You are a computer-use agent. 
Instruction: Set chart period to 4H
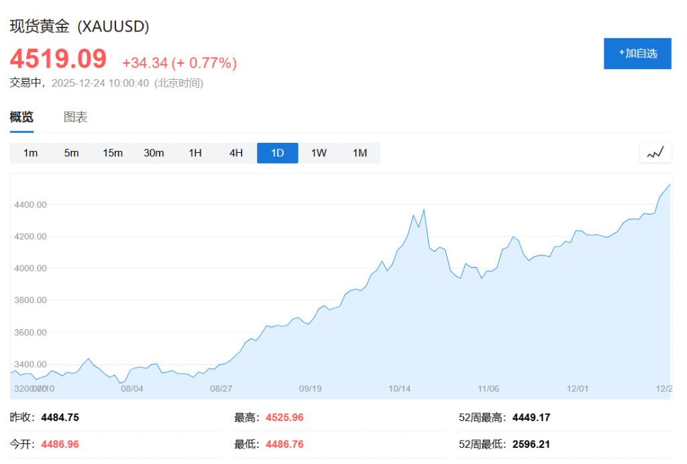tap(236, 153)
